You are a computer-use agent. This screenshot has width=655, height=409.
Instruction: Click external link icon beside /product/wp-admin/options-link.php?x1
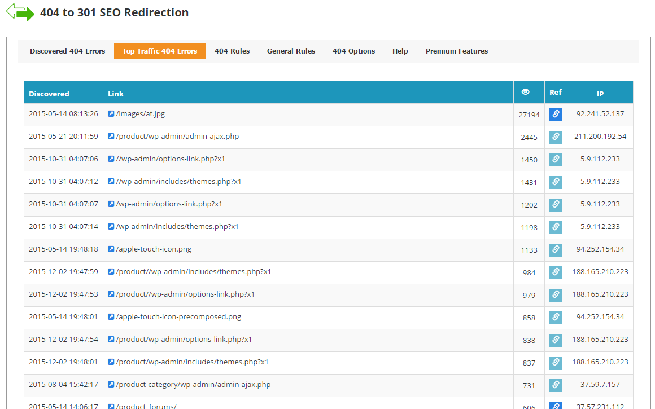[x=111, y=339]
